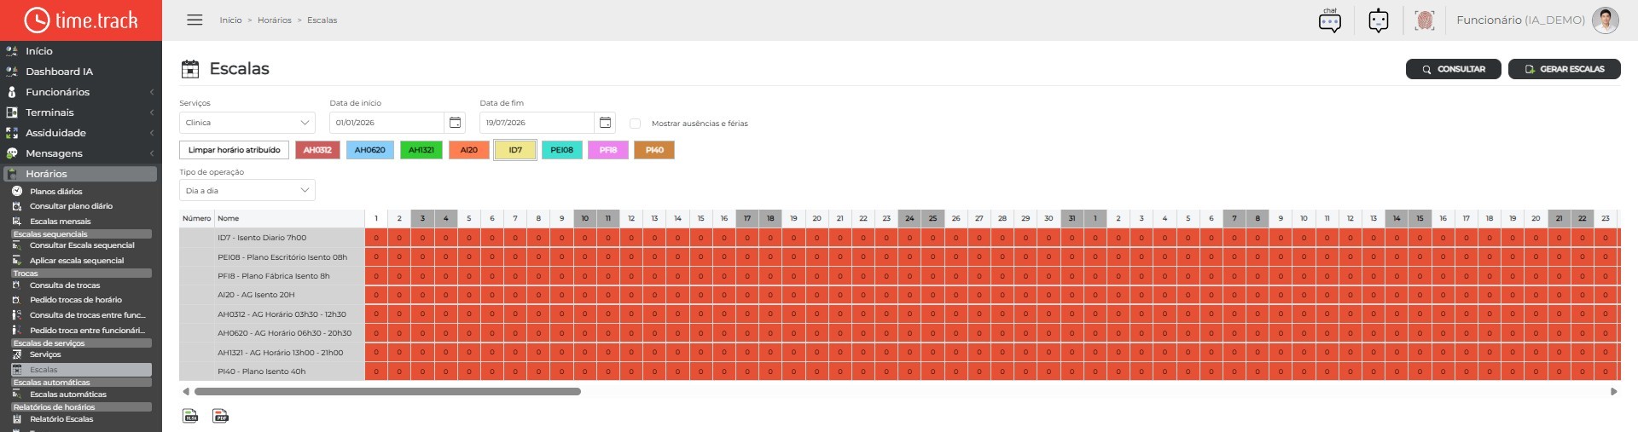Click the horizontal scrollbar under the table
This screenshot has height=432, width=1638.
coord(387,392)
